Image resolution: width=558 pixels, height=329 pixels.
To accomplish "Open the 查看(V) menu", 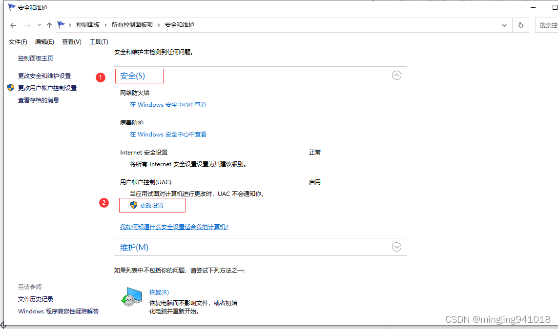I will [72, 41].
